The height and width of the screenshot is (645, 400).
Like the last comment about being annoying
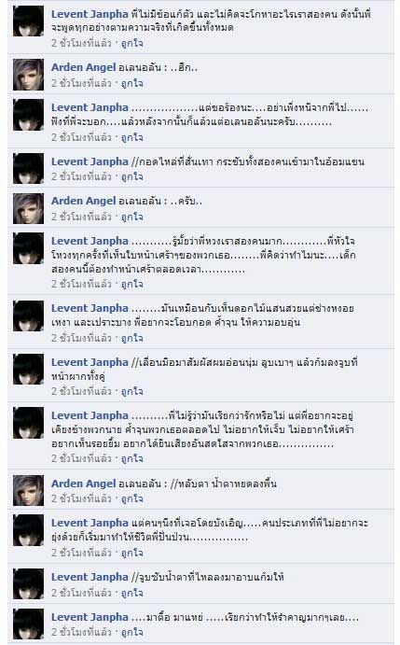click(x=132, y=632)
